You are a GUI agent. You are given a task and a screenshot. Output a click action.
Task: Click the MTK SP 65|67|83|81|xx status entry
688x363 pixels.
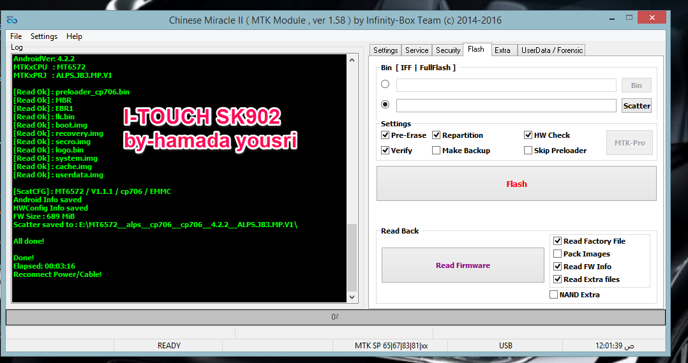click(x=391, y=346)
